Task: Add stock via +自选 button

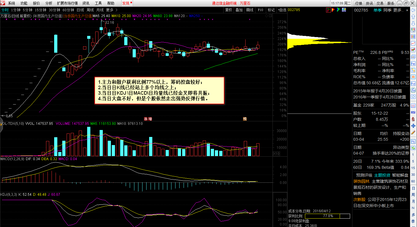Action: [282, 10]
